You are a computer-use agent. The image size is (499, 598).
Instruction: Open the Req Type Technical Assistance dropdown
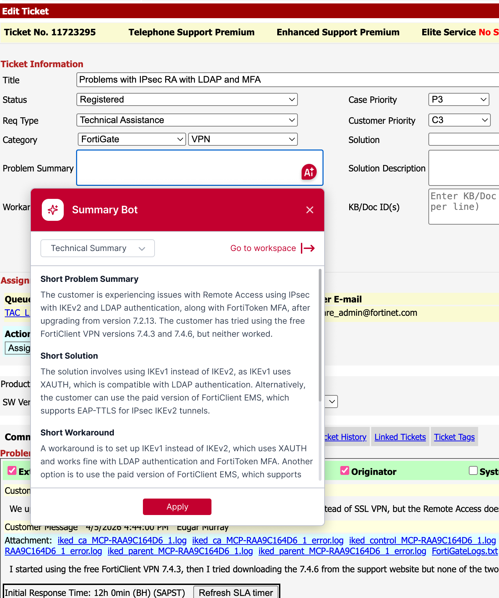pos(187,120)
